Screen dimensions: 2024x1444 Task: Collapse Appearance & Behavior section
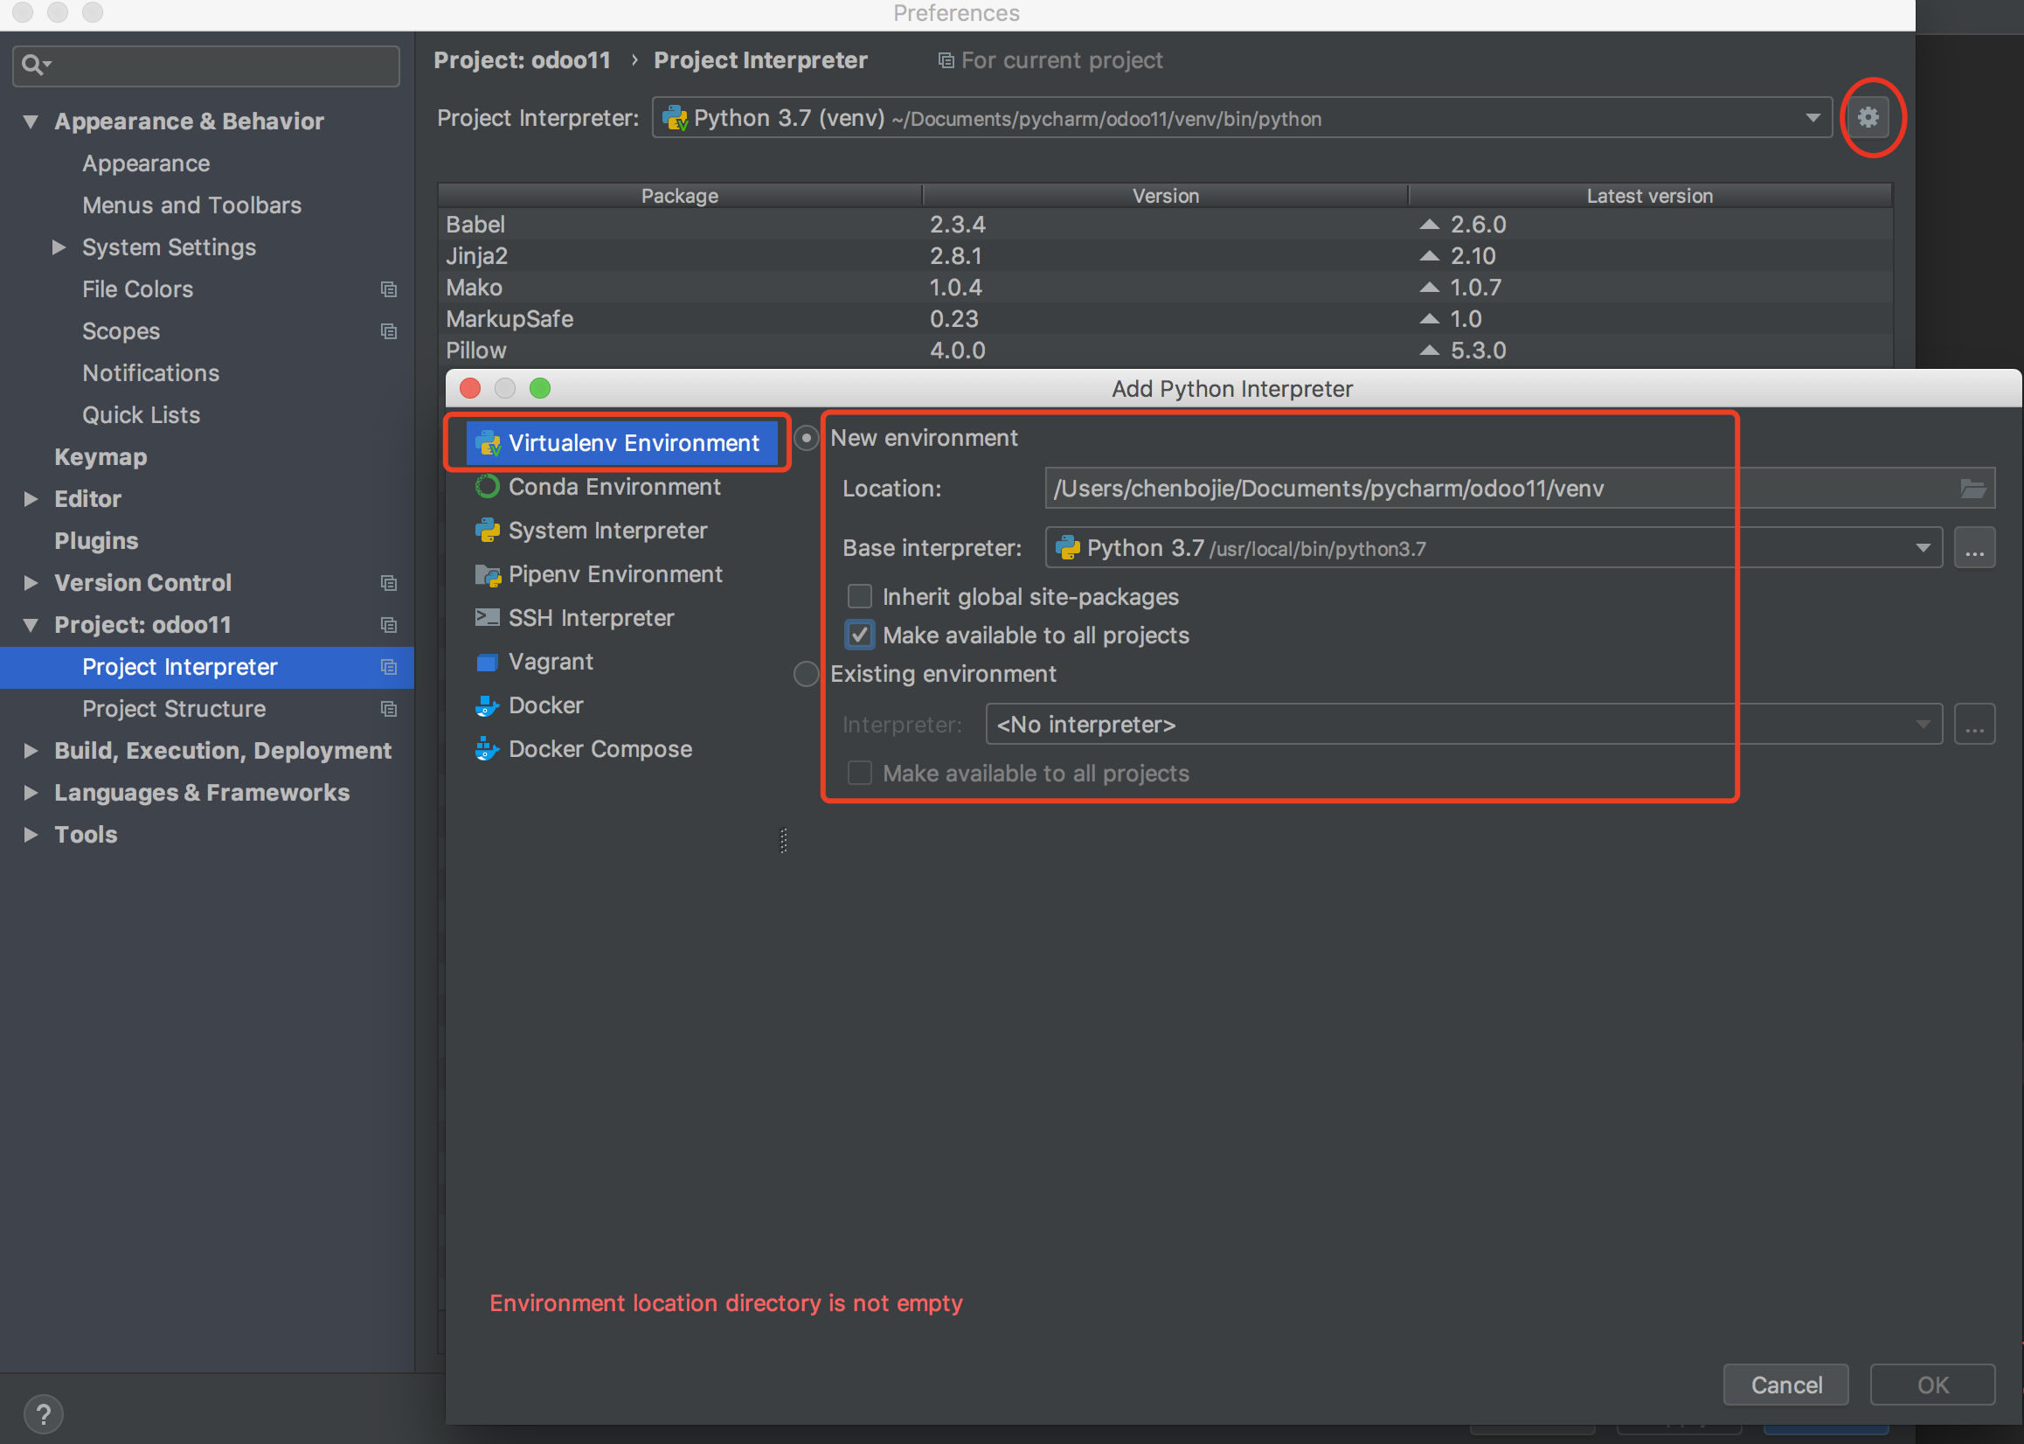point(31,121)
